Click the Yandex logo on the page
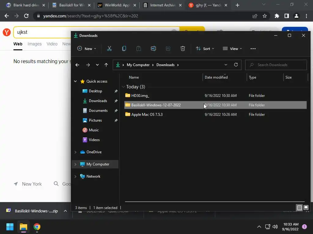This screenshot has width=313, height=234. click(x=7, y=32)
